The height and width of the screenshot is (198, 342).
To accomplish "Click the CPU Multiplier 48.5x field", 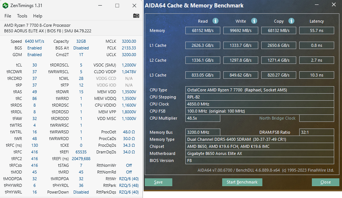I will click(x=202, y=118).
